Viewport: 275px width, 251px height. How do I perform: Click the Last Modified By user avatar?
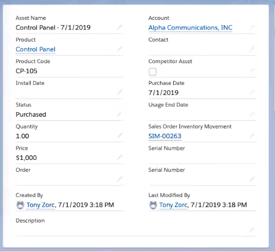153,205
